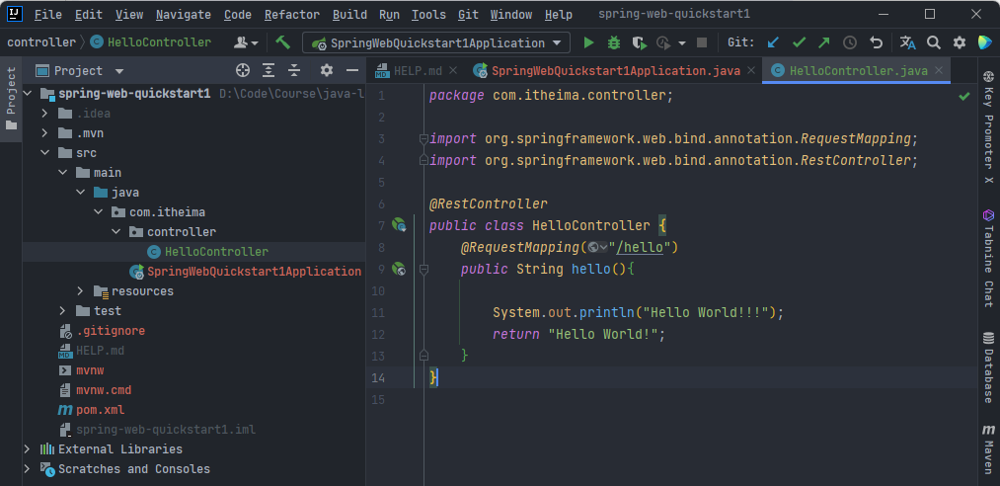Open the Run configuration SpringWebQuickstart1Application dropdown
Image resolution: width=1000 pixels, height=486 pixels.
pos(436,43)
